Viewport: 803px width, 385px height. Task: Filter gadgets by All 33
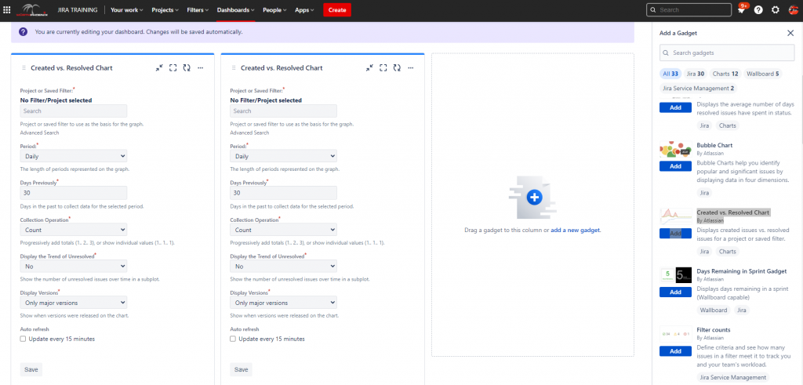(670, 74)
